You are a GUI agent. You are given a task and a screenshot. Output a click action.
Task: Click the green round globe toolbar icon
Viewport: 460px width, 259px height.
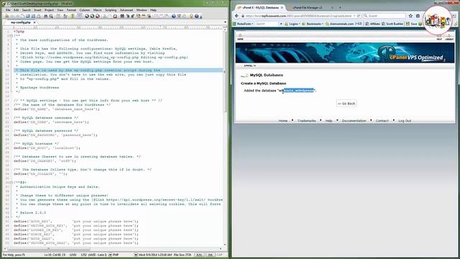click(92, 16)
